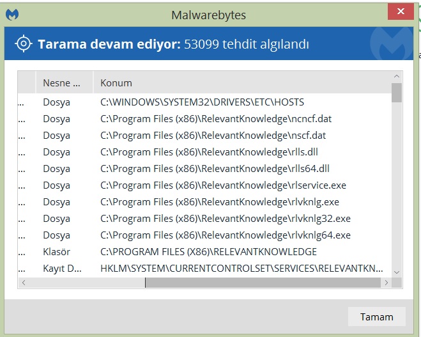Click the Konum column header
The width and height of the screenshot is (421, 337).
tap(243, 82)
